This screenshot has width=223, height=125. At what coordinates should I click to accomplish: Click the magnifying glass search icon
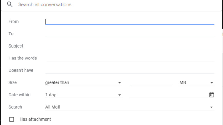pos(9,4)
